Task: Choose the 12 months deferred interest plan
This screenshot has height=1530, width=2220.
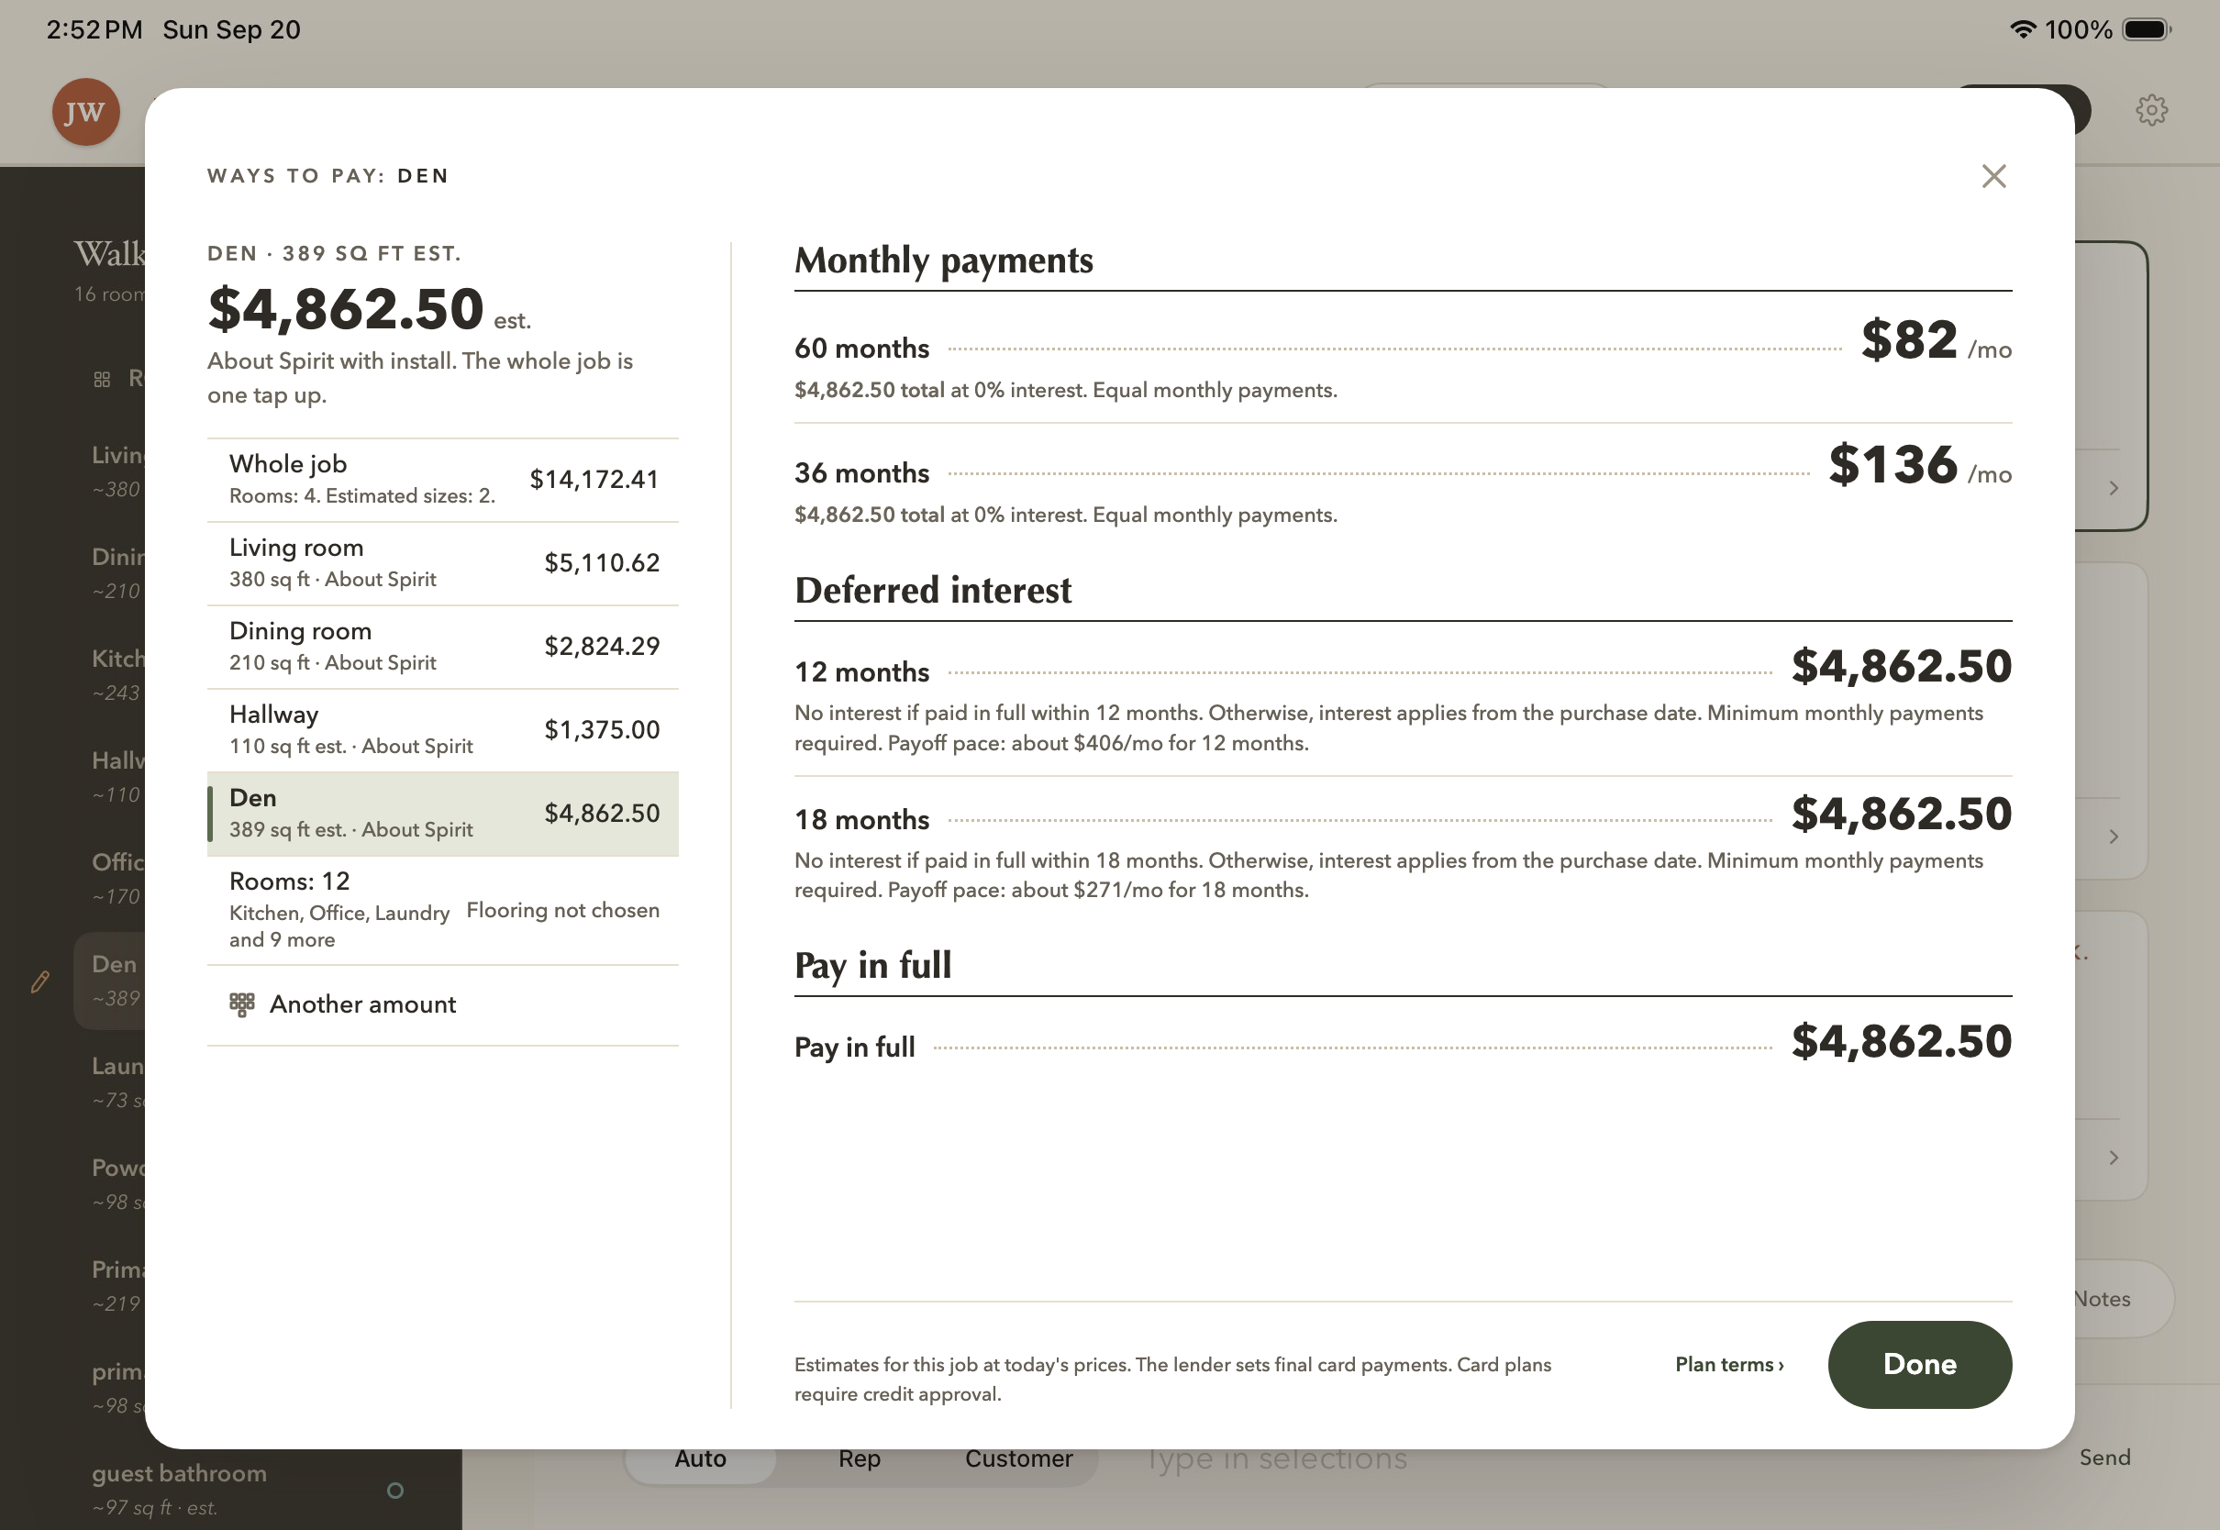Action: [1404, 701]
